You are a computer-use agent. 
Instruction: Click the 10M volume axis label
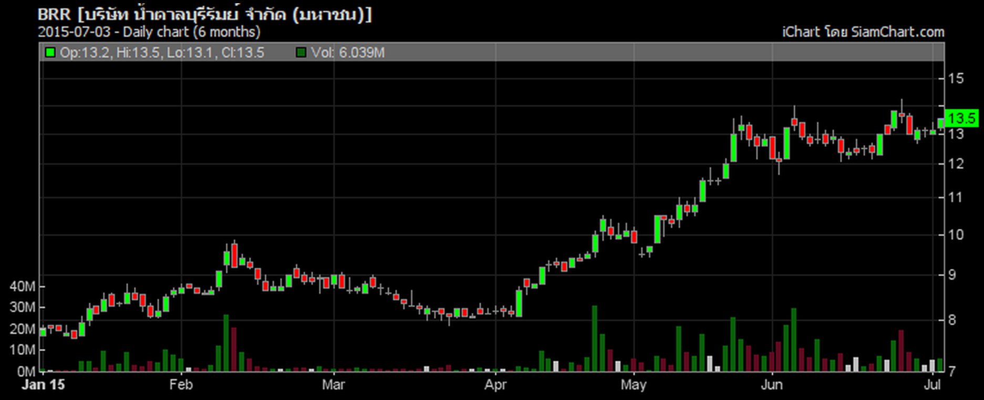(23, 350)
